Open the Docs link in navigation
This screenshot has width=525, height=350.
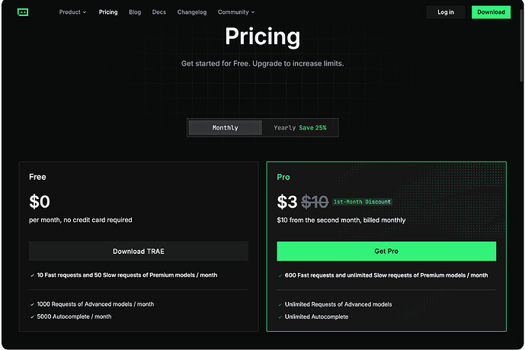coord(159,12)
